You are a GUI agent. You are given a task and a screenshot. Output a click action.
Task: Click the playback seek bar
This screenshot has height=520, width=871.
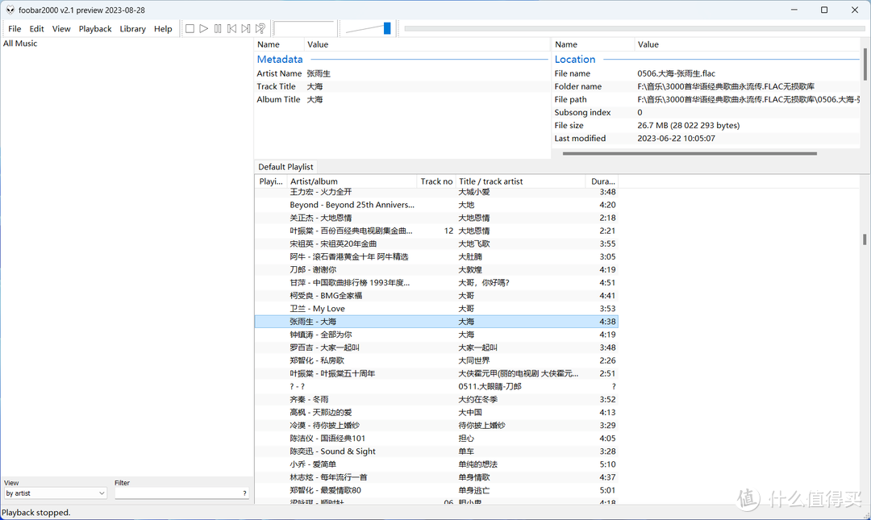635,28
